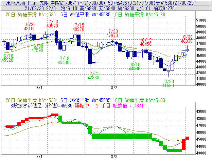
Task: Click the large dark candlestick at 7/19 drop
Action: pyautogui.click(x=90, y=56)
